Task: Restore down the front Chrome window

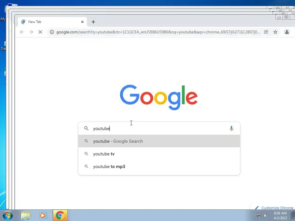Action: pyautogui.click(x=286, y=17)
